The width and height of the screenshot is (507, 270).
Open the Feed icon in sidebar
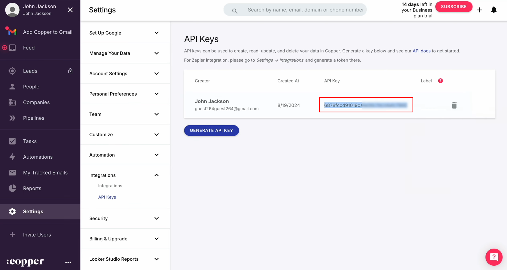tap(12, 48)
